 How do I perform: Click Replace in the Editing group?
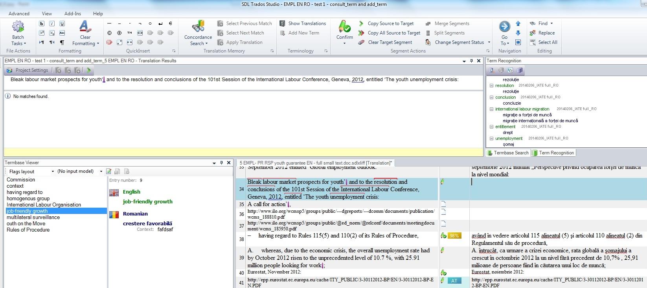542,33
